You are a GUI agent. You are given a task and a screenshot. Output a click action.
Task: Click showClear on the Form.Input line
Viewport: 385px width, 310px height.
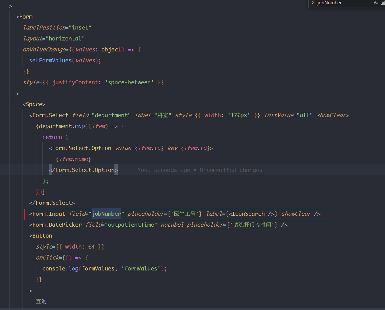coord(296,214)
